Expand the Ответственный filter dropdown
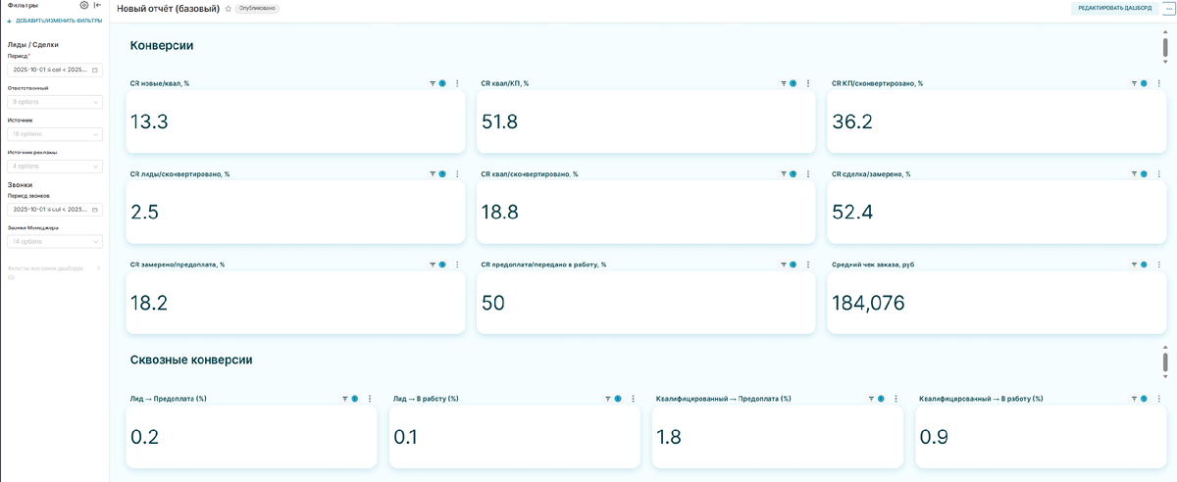 54,102
